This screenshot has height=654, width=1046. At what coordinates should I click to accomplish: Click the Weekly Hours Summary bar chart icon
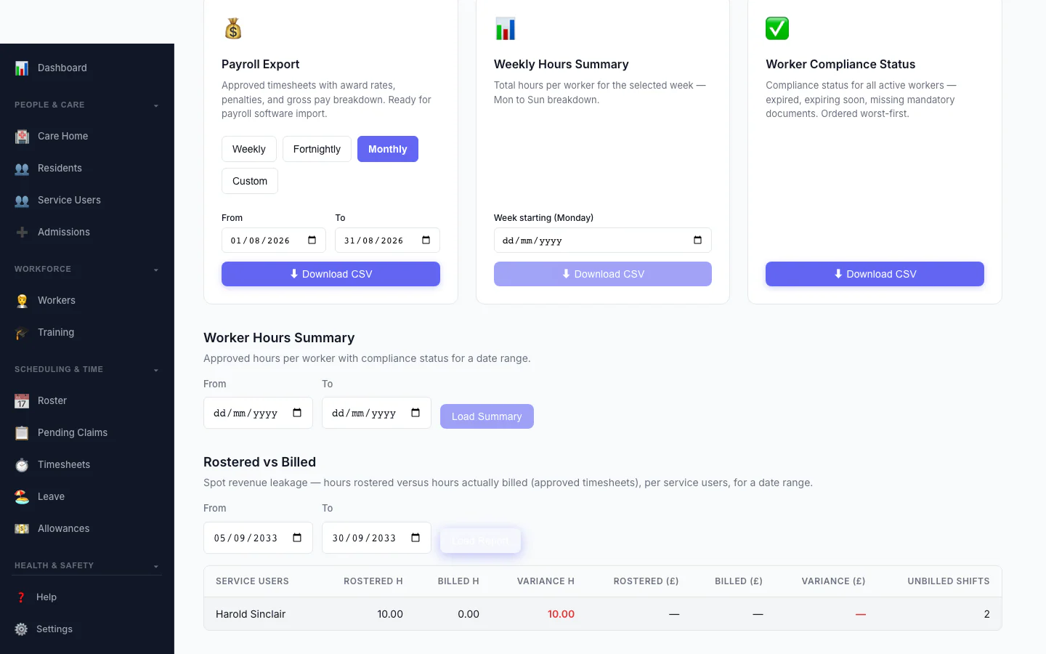pyautogui.click(x=506, y=28)
